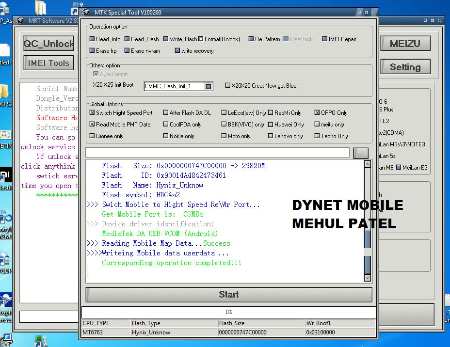Enable the Read_Flash checkbox
Viewport: 450px width, 347px height.
point(127,39)
